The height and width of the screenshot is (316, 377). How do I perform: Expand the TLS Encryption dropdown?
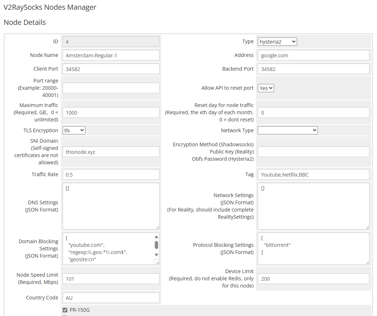pyautogui.click(x=74, y=130)
